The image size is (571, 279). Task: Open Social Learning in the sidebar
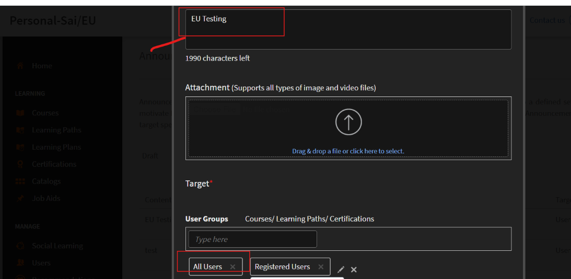pyautogui.click(x=57, y=246)
